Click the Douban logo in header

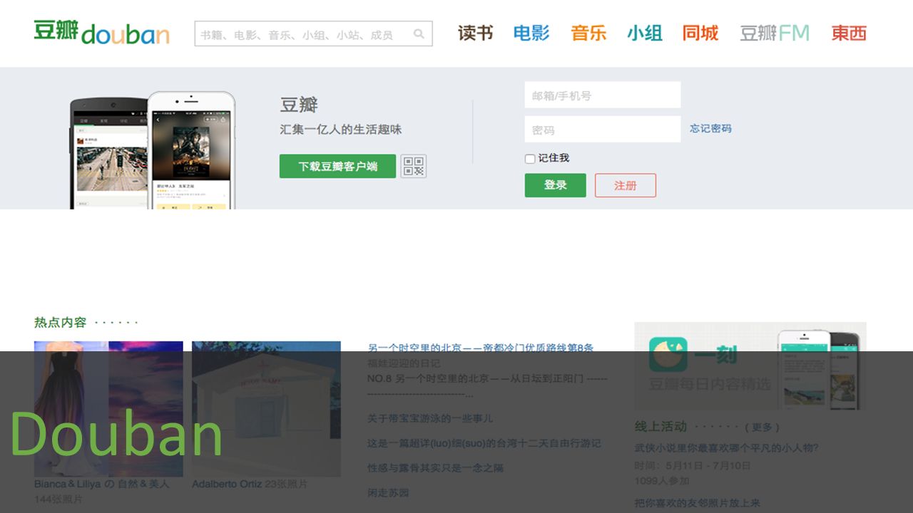tap(101, 33)
